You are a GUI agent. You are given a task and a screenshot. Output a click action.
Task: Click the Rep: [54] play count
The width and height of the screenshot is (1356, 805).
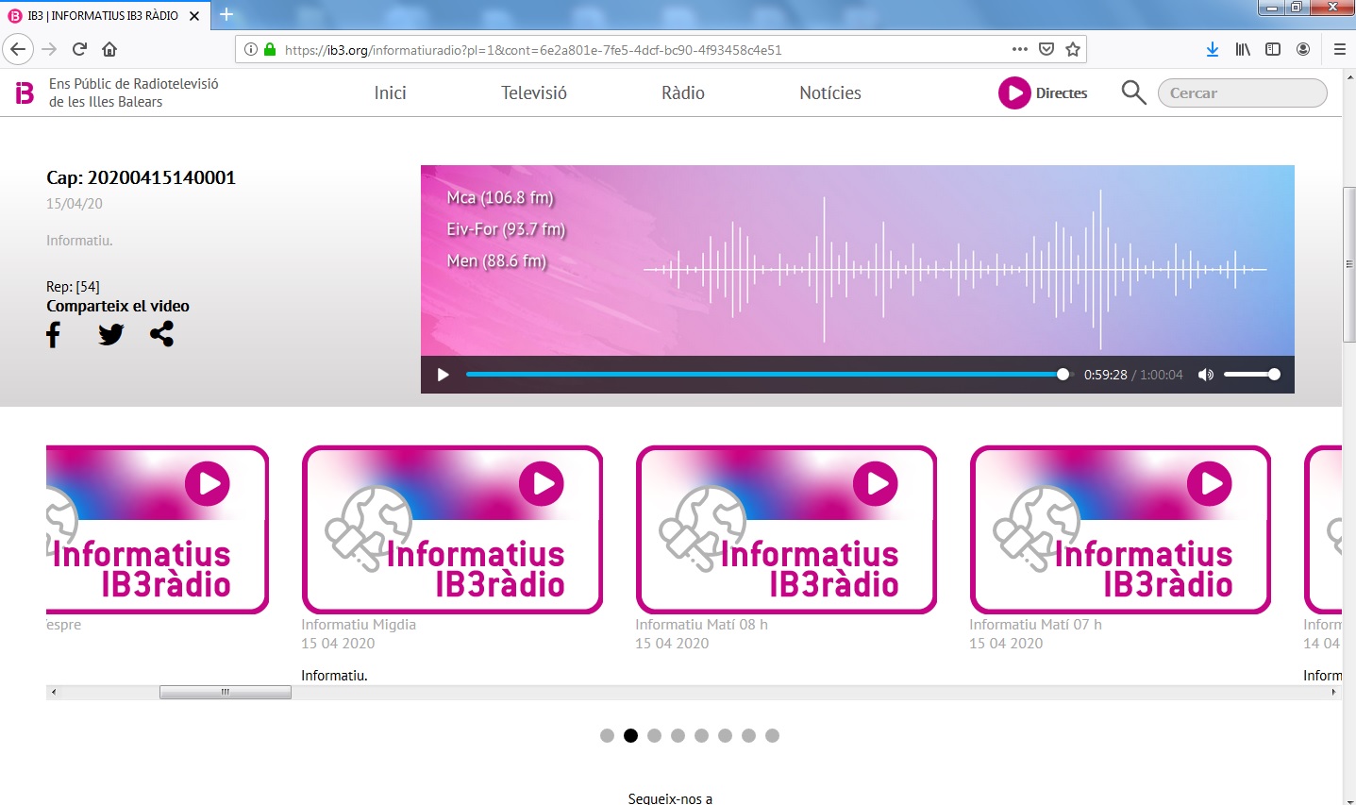(73, 287)
